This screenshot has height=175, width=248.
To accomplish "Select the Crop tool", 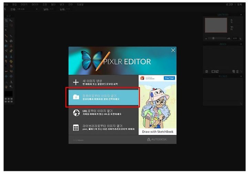I will point(6,20).
